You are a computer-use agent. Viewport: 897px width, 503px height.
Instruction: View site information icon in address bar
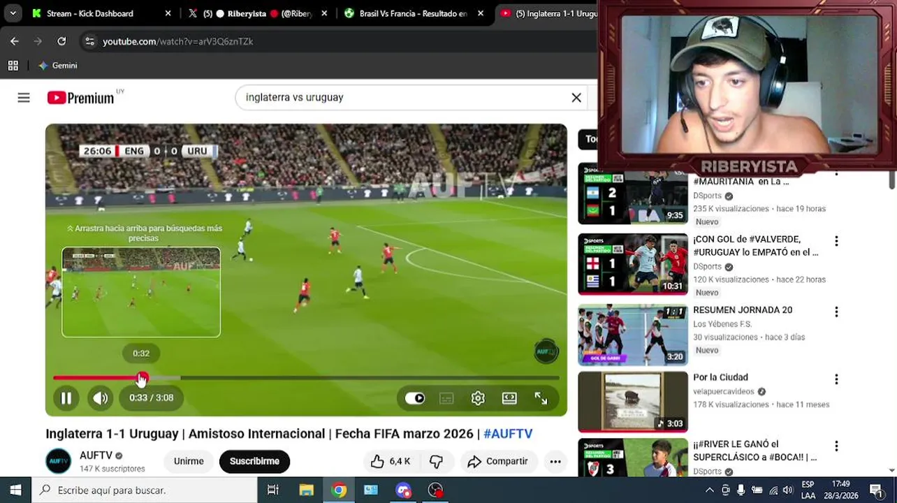[x=89, y=41]
